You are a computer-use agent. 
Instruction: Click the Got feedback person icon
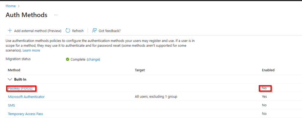[94, 31]
